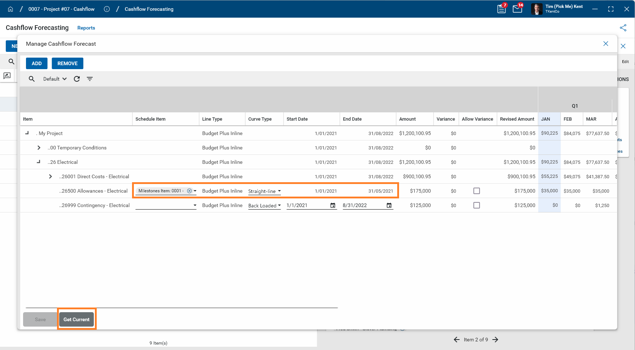Open the Reports tab
This screenshot has width=635, height=350.
[86, 28]
